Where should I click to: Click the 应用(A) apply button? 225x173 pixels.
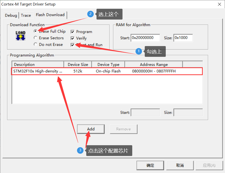(x=209, y=165)
